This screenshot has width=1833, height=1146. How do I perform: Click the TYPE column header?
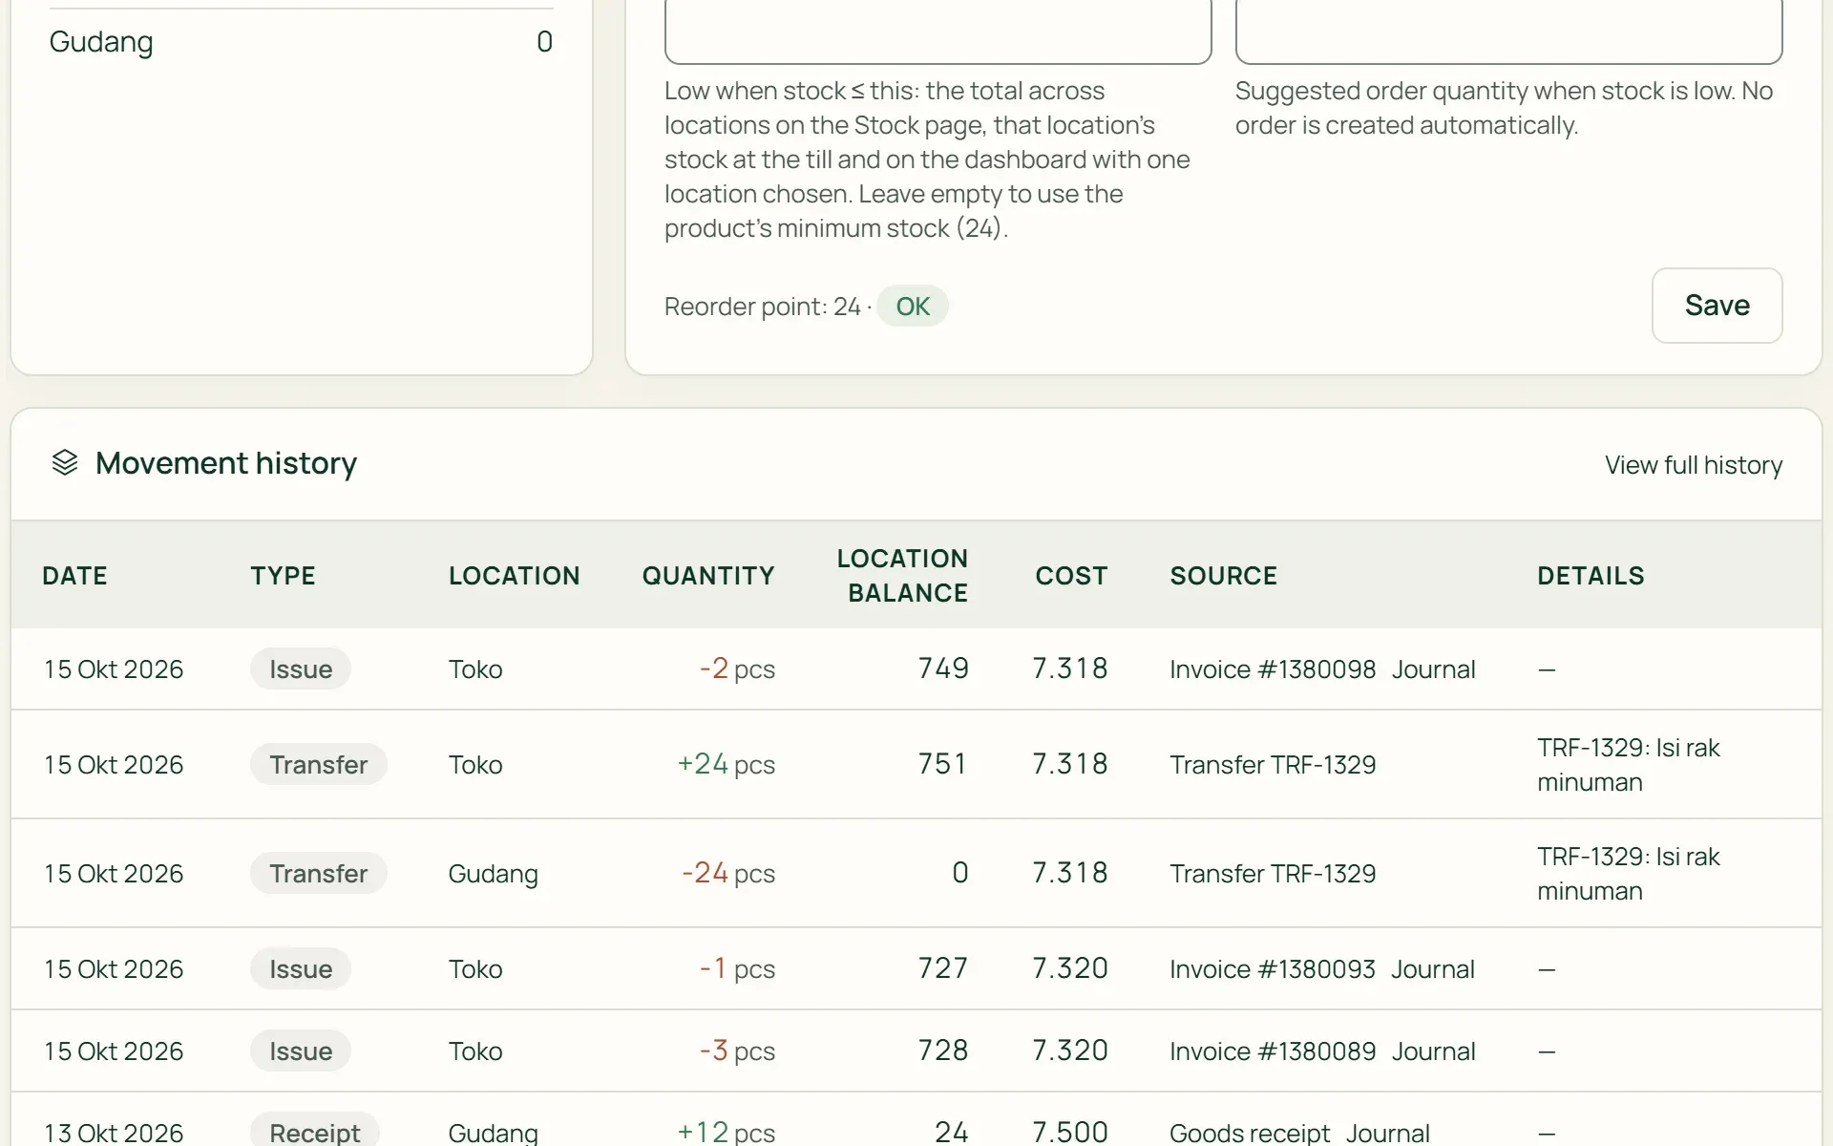click(x=283, y=576)
